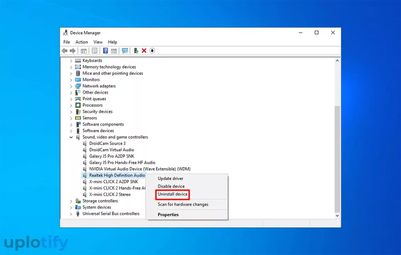Choose Disable device from the context menu

pos(171,186)
